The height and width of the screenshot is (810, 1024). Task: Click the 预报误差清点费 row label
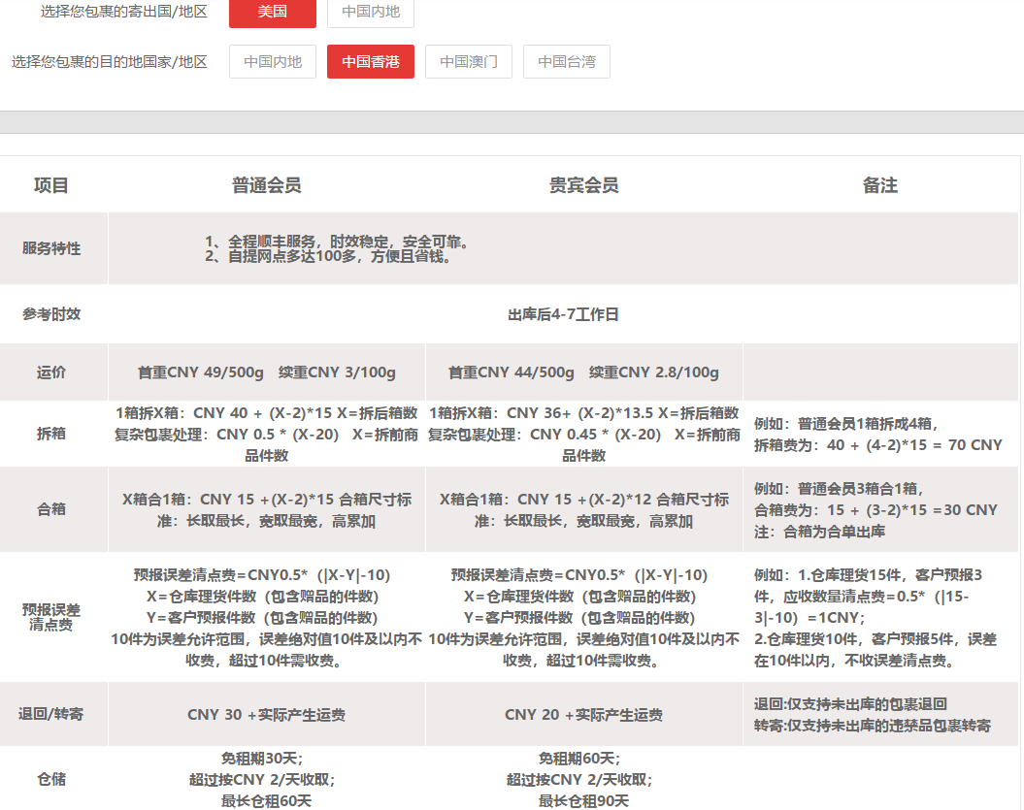coord(51,617)
